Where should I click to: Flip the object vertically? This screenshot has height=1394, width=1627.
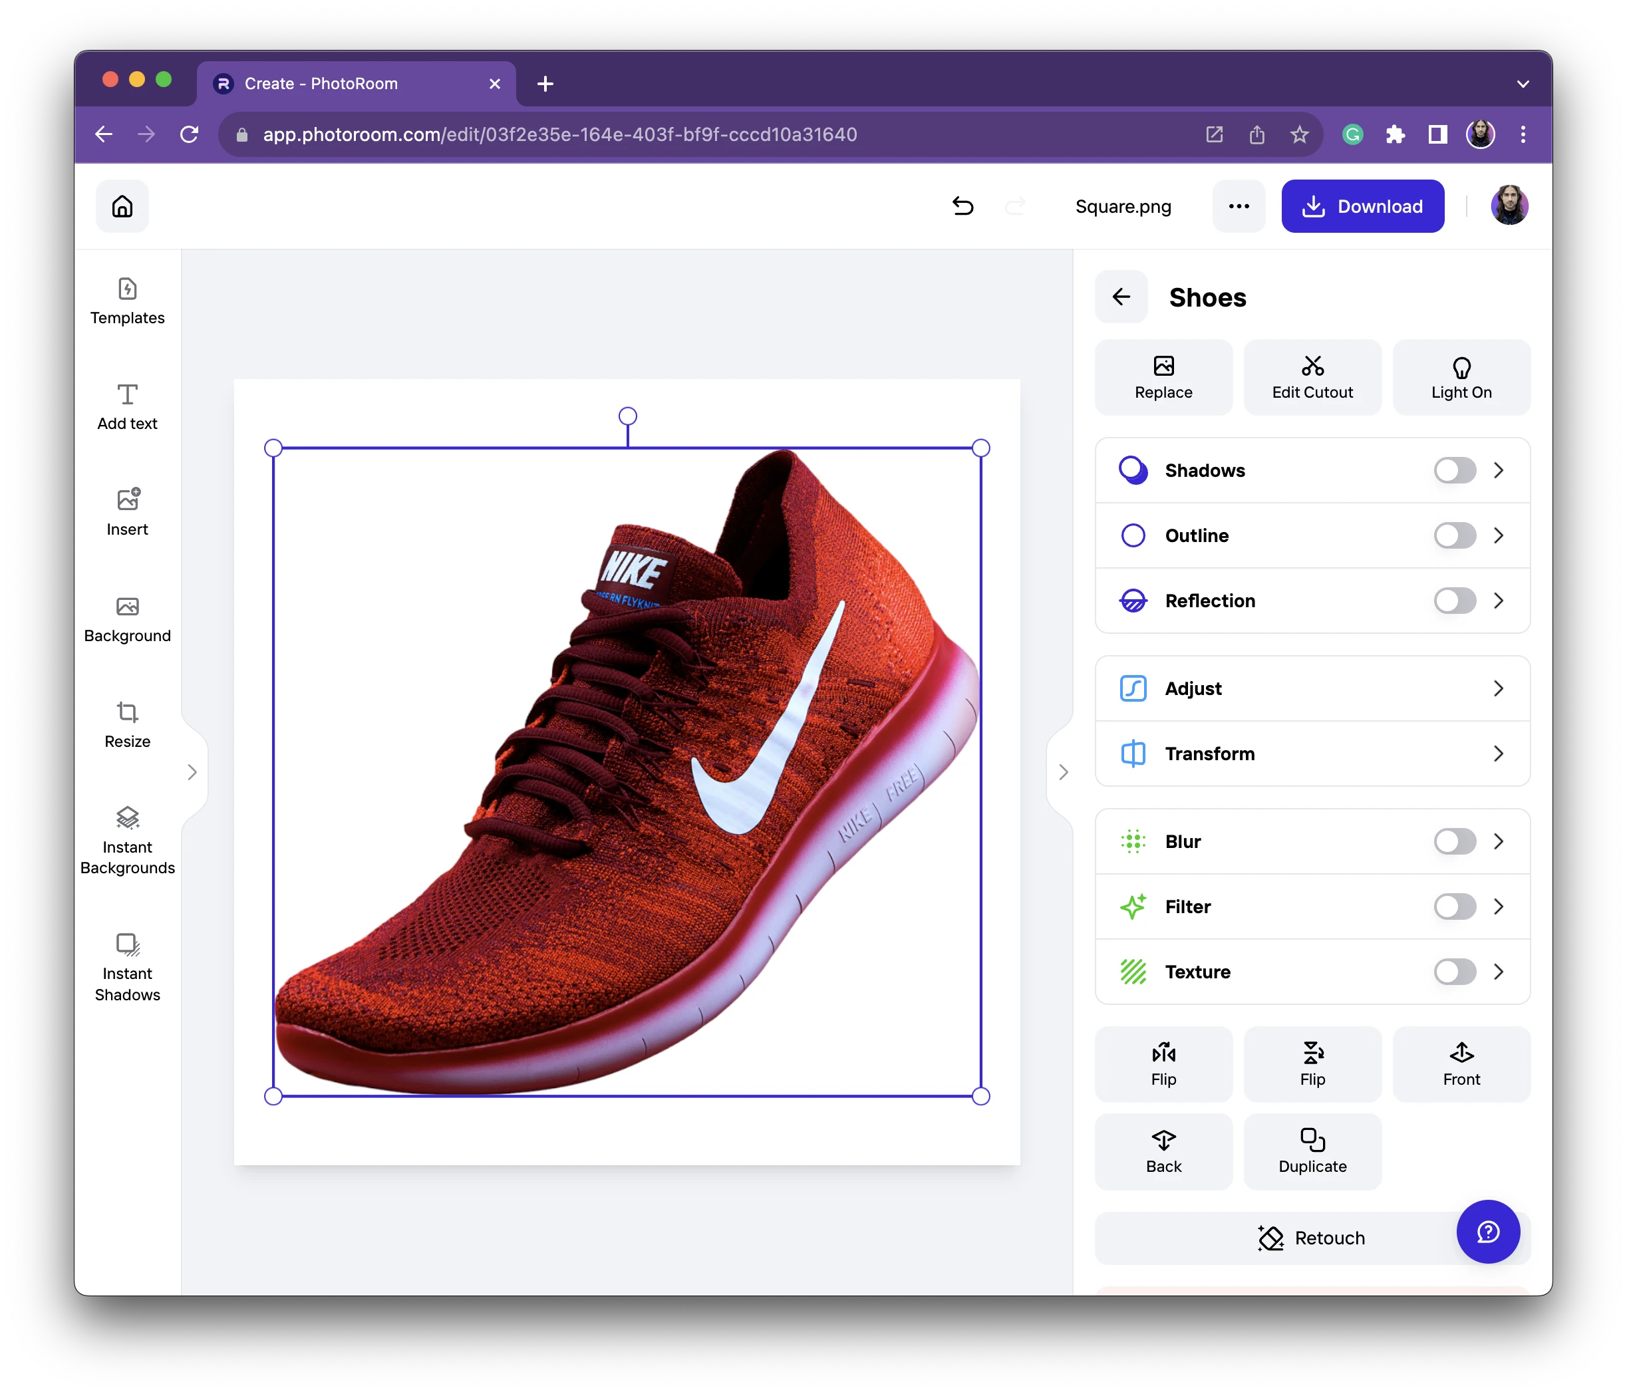tap(1312, 1064)
